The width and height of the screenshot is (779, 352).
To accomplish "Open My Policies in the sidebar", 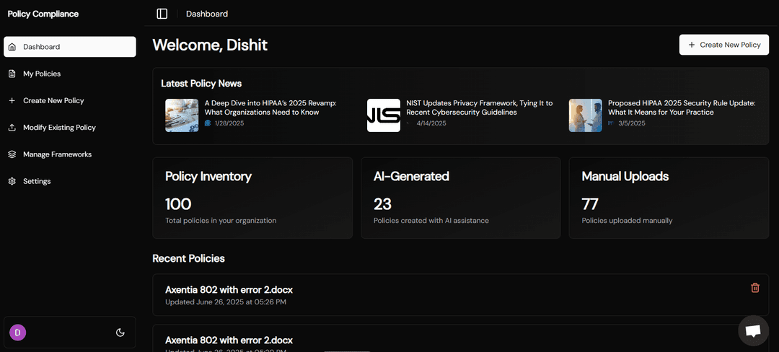I will tap(42, 74).
